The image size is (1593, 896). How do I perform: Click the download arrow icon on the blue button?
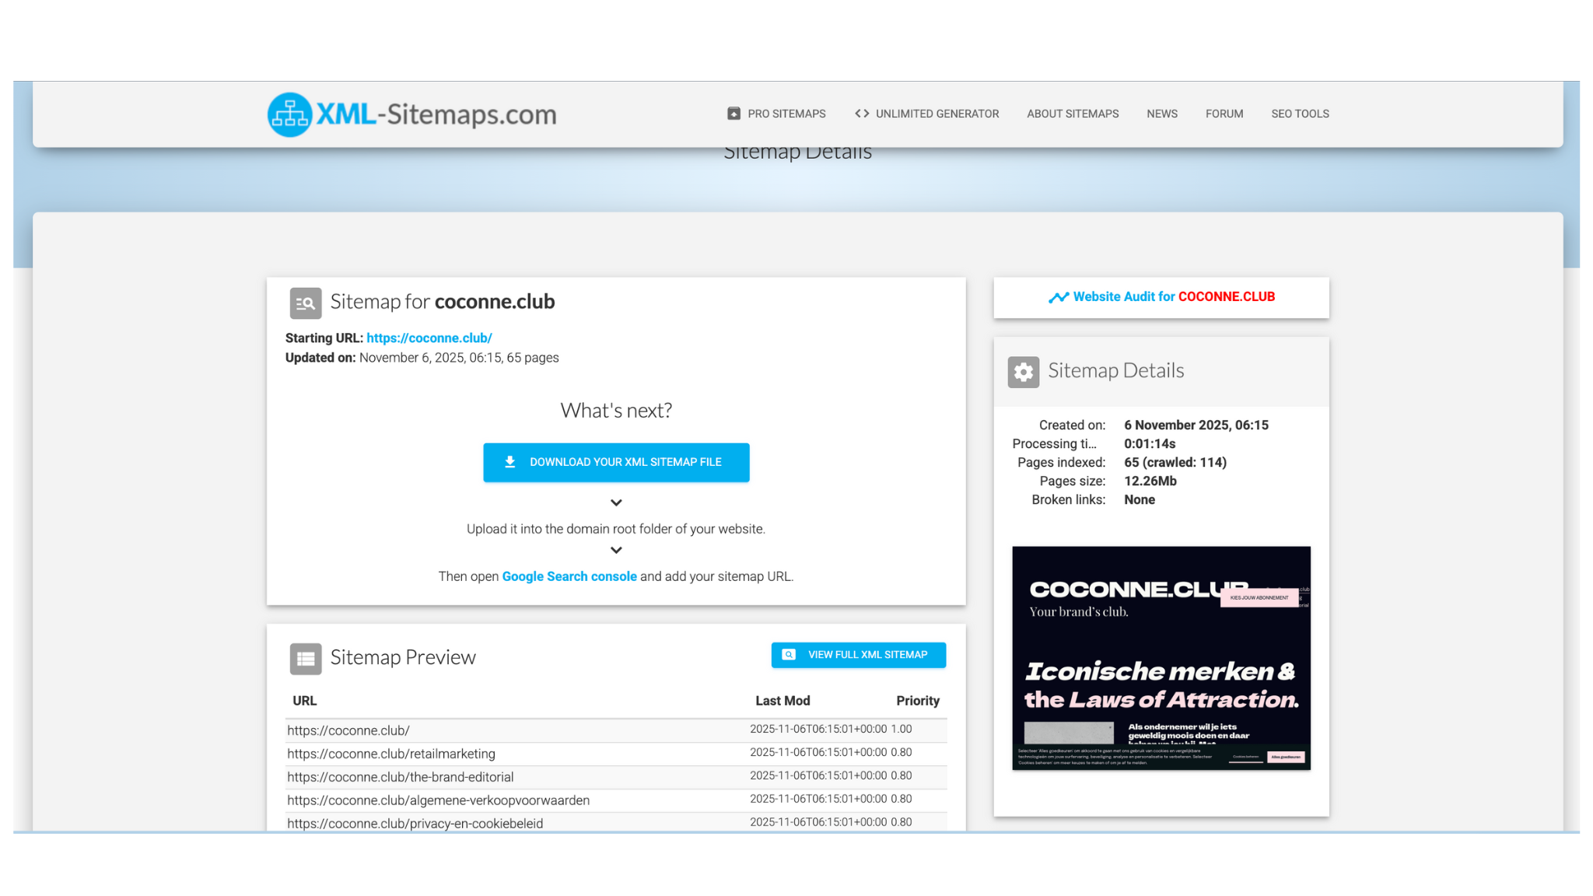point(510,462)
